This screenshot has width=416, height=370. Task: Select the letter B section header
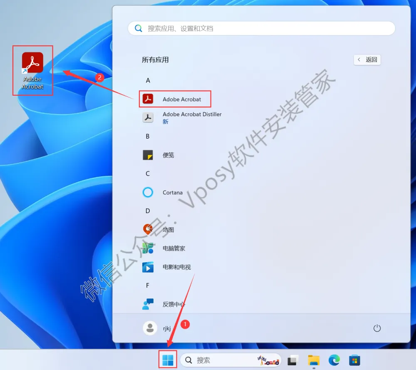pyautogui.click(x=148, y=136)
